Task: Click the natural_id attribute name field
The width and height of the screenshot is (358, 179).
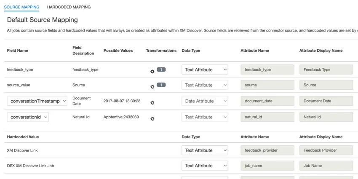Action: [267, 117]
